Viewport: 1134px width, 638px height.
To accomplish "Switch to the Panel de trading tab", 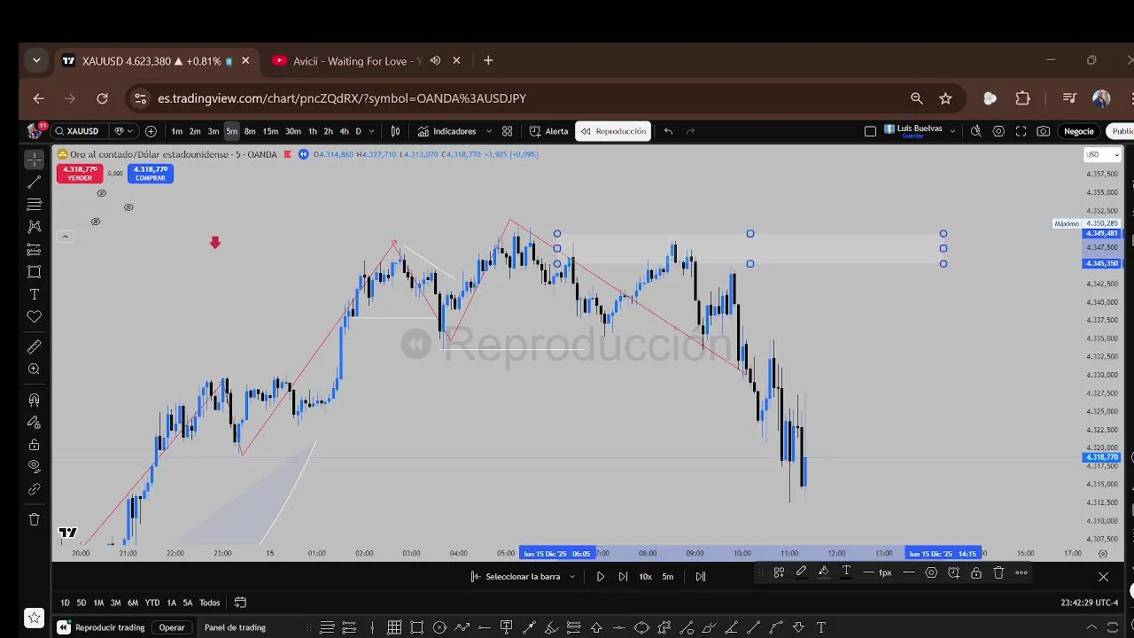I will pos(235,627).
